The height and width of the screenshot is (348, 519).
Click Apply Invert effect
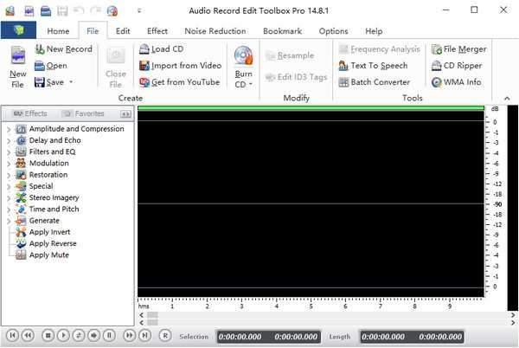pyautogui.click(x=43, y=232)
